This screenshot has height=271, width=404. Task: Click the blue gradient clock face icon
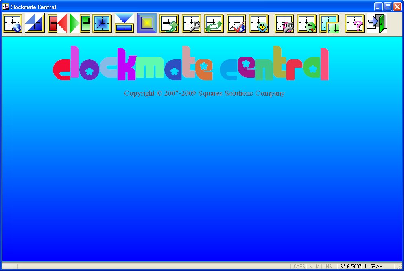(102, 24)
